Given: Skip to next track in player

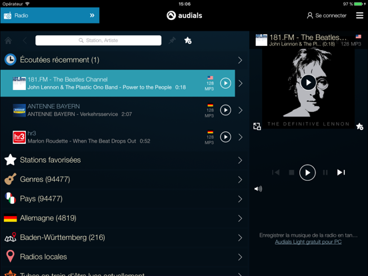Looking at the screenshot, I should click(x=341, y=173).
